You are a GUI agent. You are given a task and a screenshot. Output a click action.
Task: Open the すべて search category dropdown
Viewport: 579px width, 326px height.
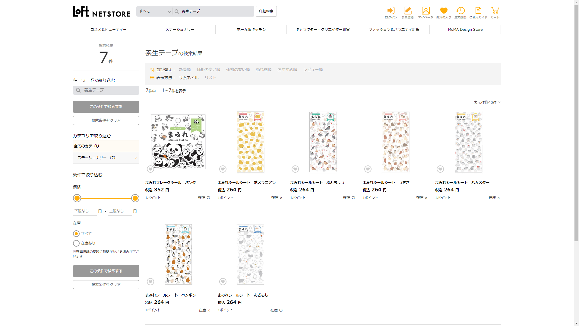154,11
